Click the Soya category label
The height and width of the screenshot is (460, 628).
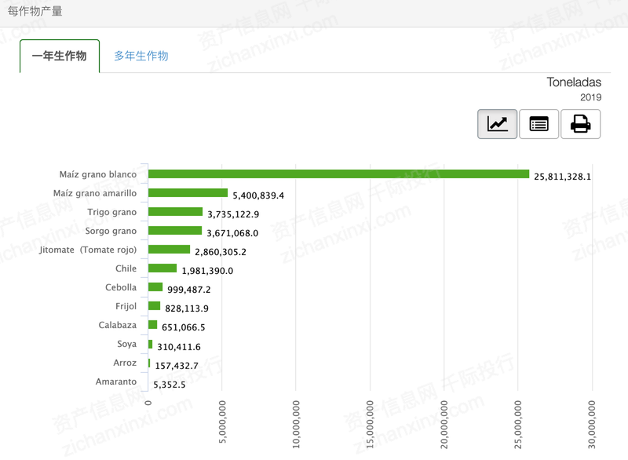pos(126,344)
